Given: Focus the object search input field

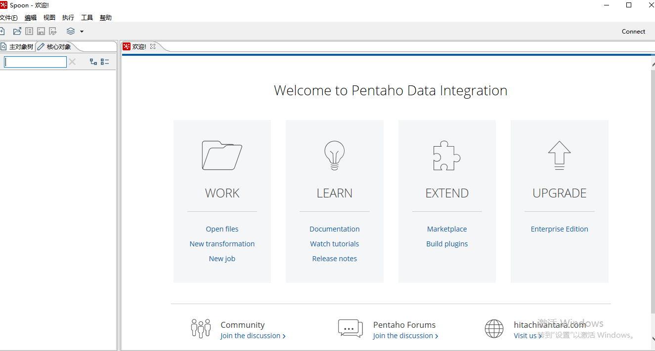Looking at the screenshot, I should tap(35, 62).
